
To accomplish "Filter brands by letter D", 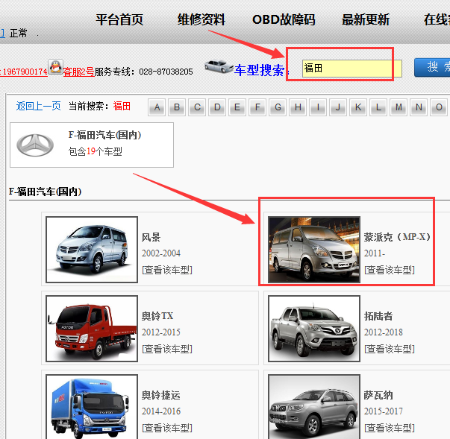I will 217,107.
